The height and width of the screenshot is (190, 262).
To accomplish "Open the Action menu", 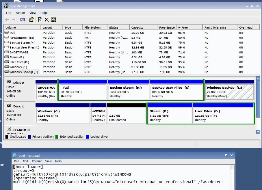I will coord(20,13).
